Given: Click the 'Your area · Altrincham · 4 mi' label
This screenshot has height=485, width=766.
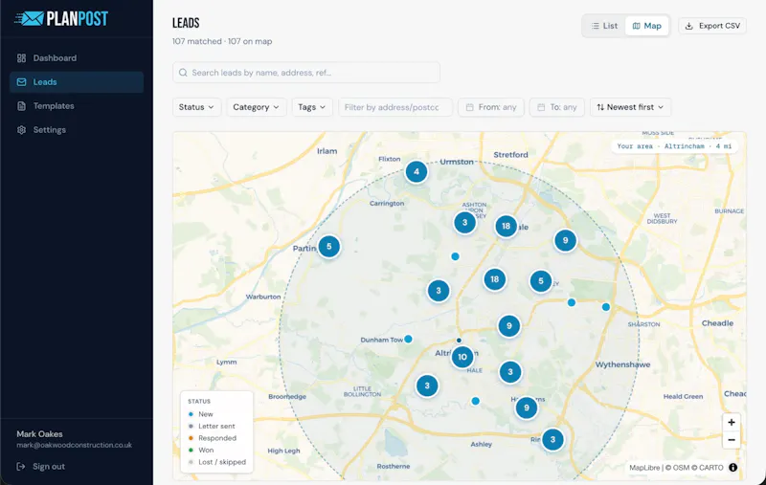Looking at the screenshot, I should coord(674,146).
